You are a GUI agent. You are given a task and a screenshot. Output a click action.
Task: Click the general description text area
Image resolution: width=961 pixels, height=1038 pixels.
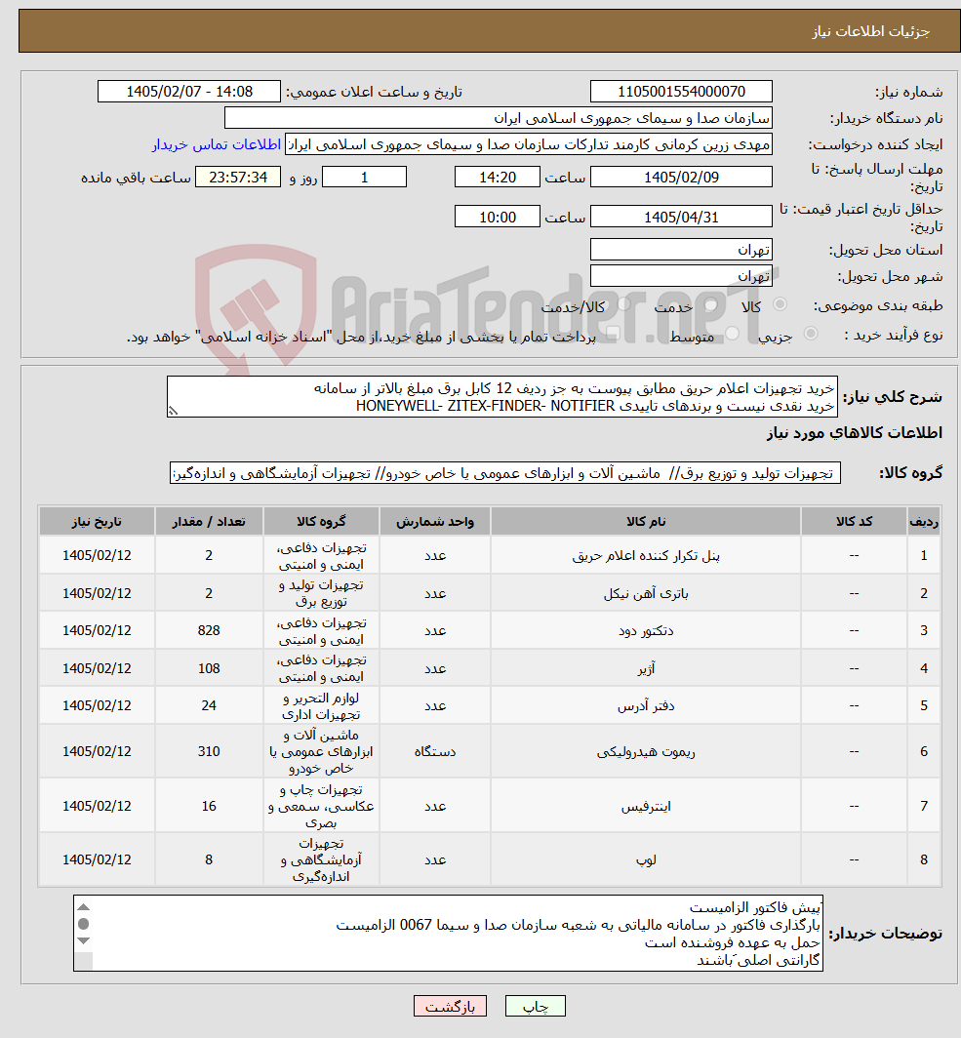pyautogui.click(x=502, y=396)
